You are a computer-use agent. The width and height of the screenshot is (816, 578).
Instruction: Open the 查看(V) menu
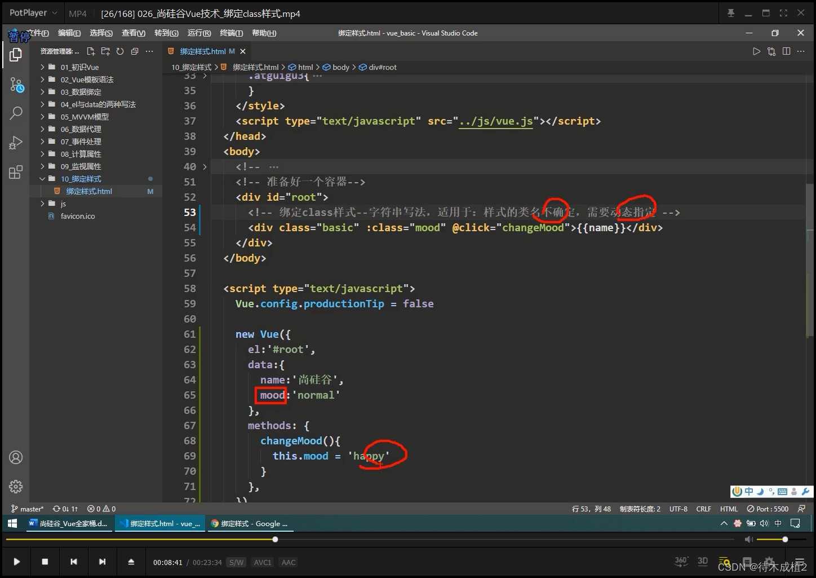pos(134,33)
